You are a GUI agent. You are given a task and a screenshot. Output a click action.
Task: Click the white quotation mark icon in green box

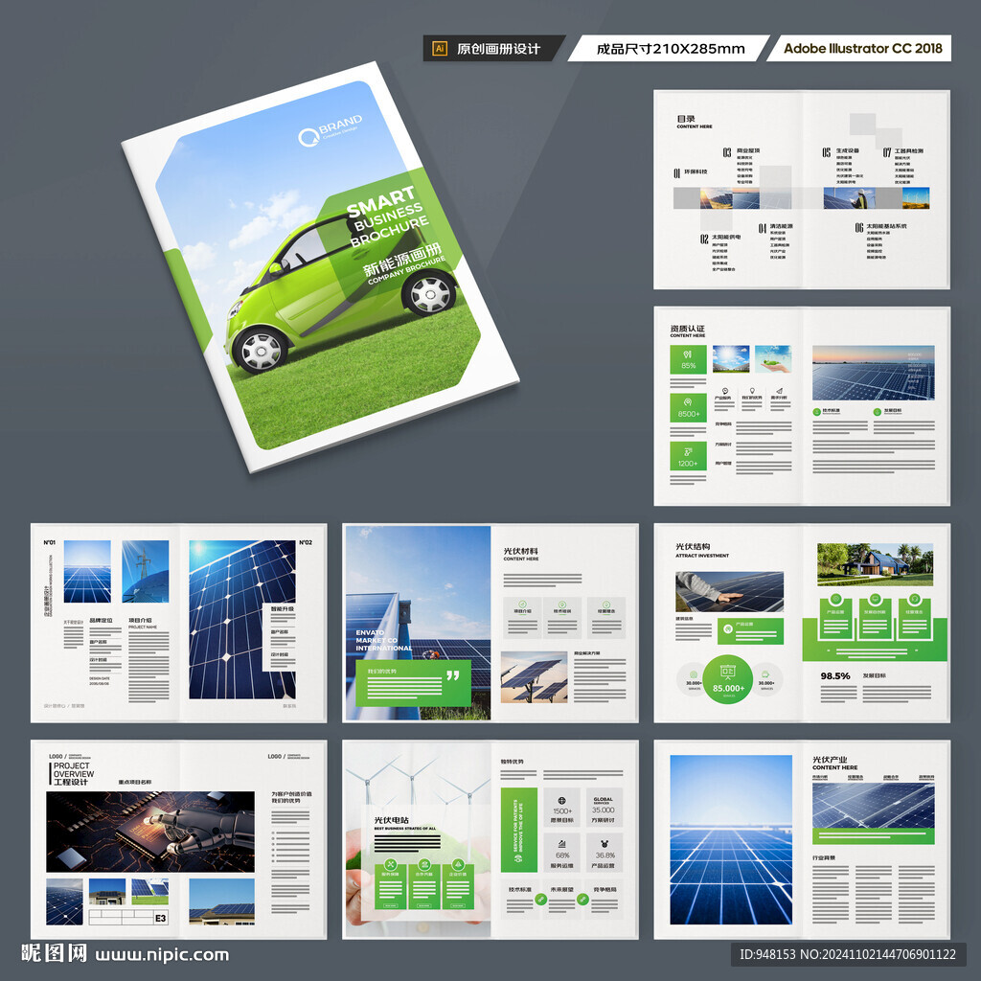pyautogui.click(x=452, y=675)
